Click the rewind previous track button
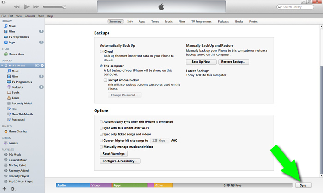Viewport: 323px width, 193px height. click(17, 7)
